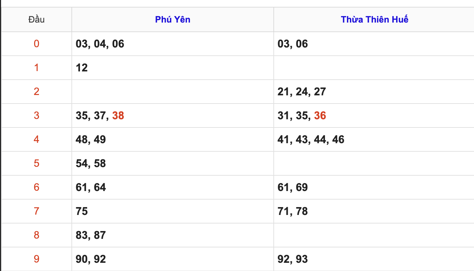Select row head digit 1
Screen dimensions: 474x271
(36, 68)
